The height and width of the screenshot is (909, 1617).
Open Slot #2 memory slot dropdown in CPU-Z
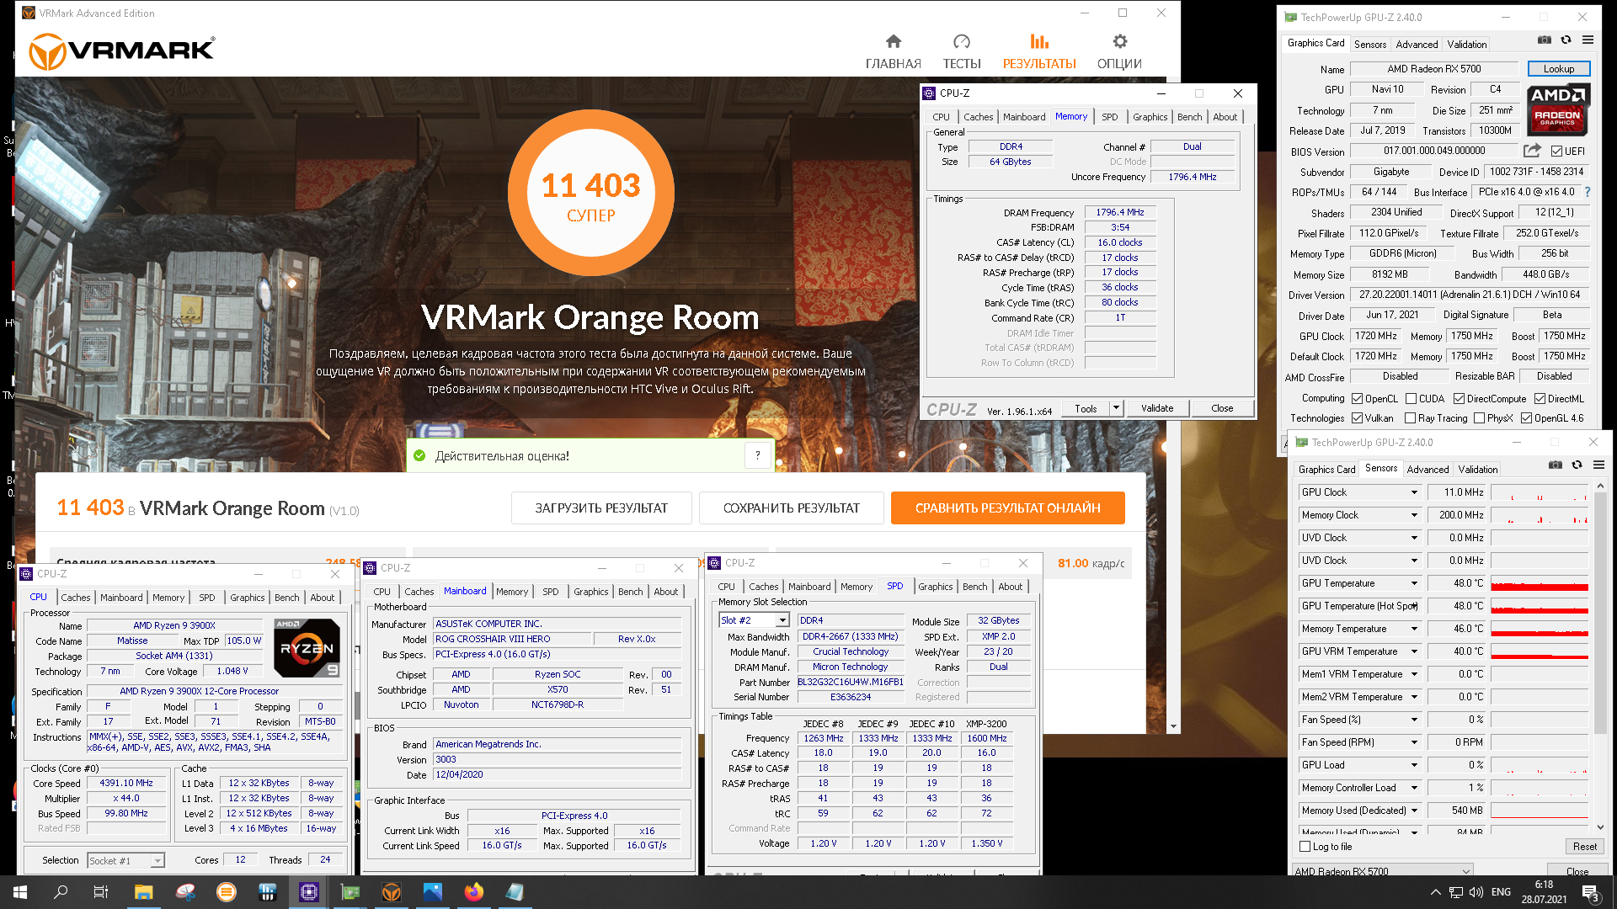click(x=782, y=620)
